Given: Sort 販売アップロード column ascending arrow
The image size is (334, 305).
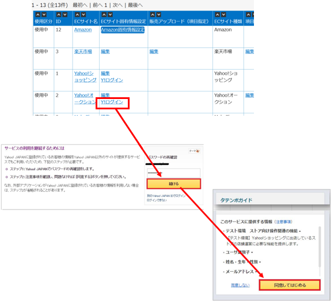Looking at the screenshot, I should (x=153, y=14).
